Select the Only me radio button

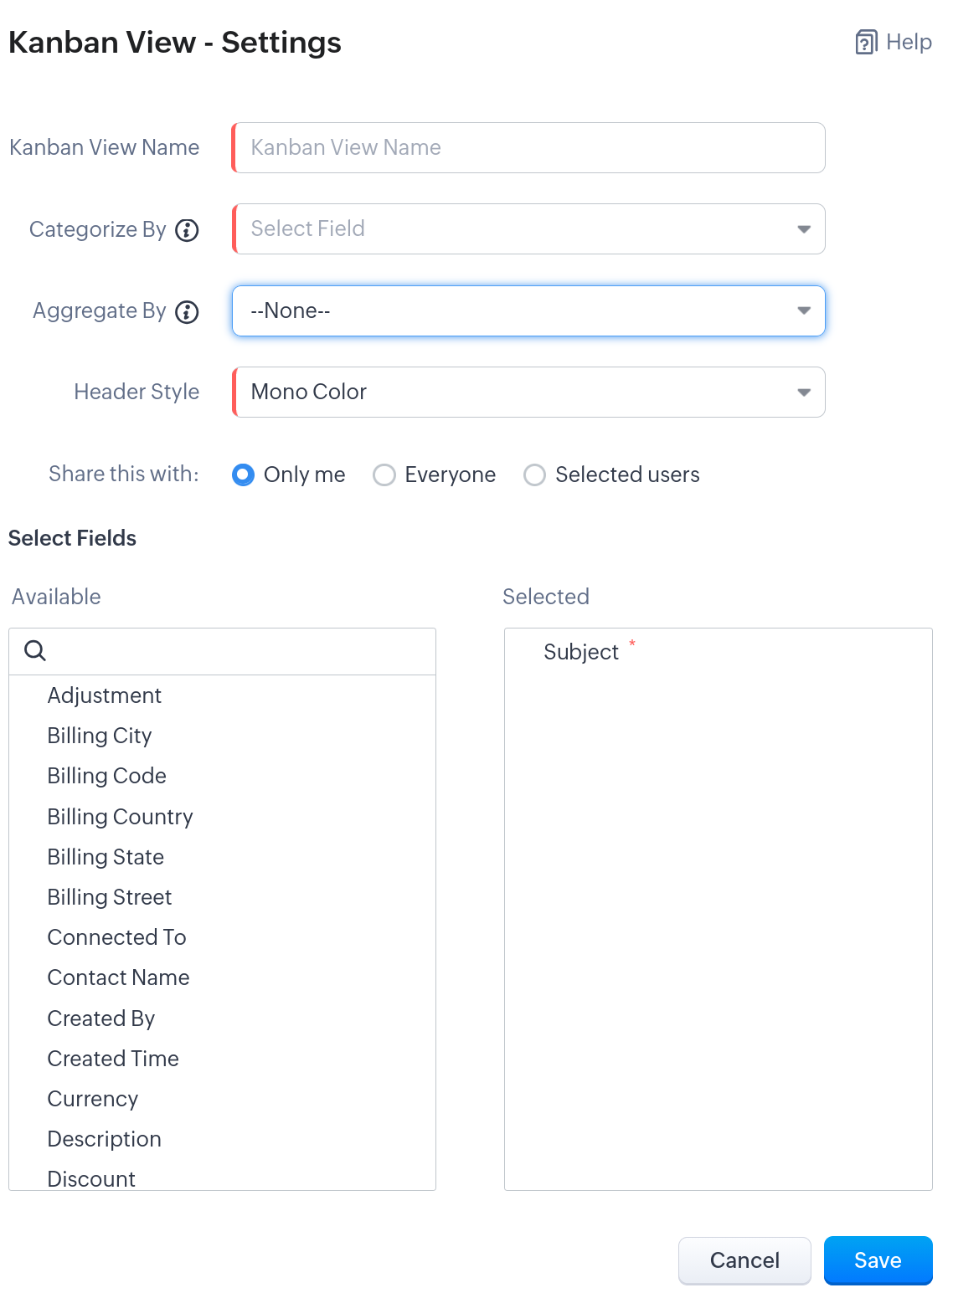(x=243, y=475)
